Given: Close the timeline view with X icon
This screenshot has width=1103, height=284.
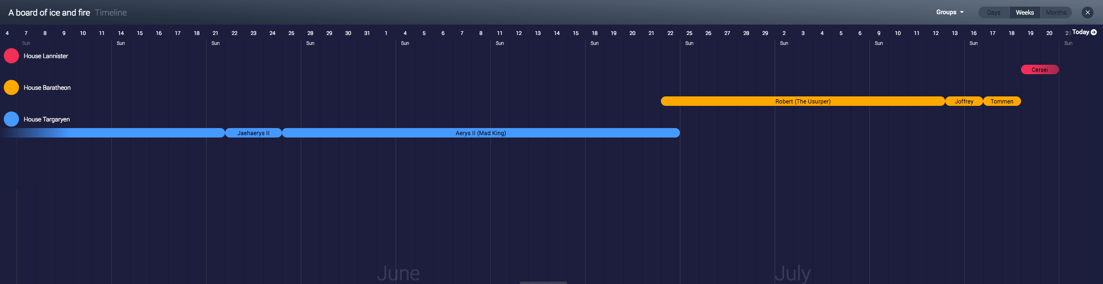Looking at the screenshot, I should (x=1087, y=13).
